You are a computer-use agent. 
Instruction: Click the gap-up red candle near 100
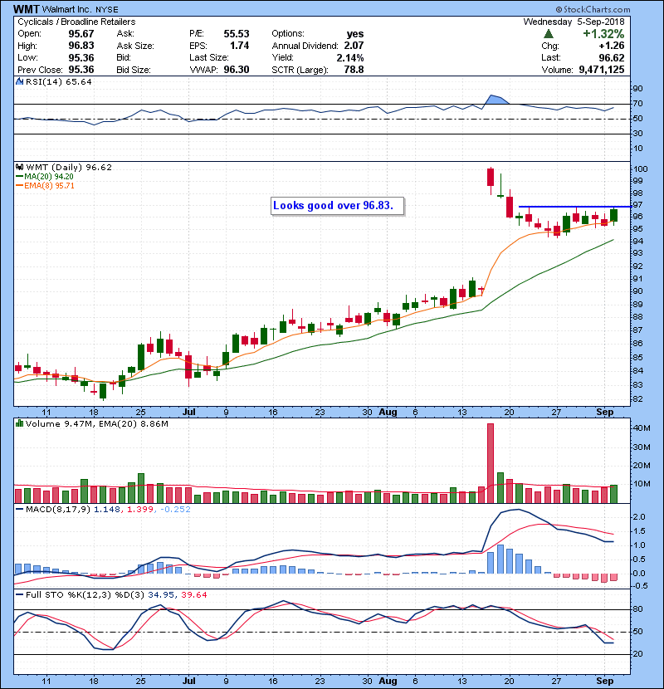[491, 177]
